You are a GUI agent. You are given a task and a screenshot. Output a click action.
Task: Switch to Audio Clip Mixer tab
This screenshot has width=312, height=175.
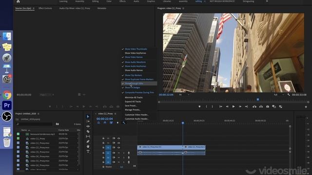(x=75, y=8)
